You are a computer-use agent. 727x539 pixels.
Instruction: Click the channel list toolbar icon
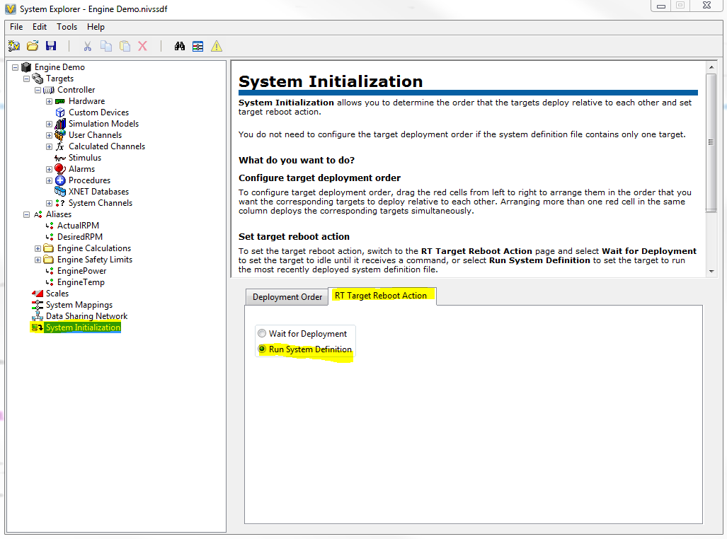[198, 46]
